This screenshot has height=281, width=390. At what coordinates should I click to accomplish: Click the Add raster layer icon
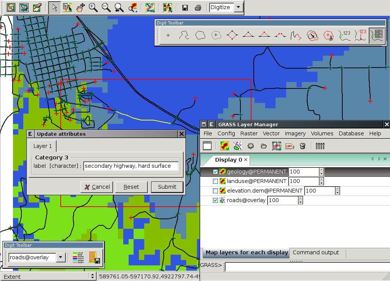(224, 146)
